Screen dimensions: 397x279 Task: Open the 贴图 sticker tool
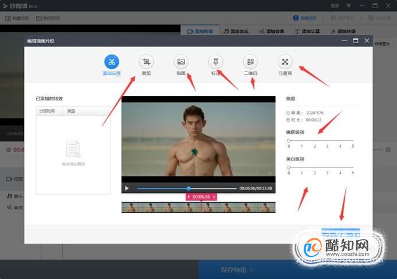(x=181, y=62)
